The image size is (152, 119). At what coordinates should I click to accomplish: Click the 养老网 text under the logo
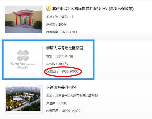[23, 68]
